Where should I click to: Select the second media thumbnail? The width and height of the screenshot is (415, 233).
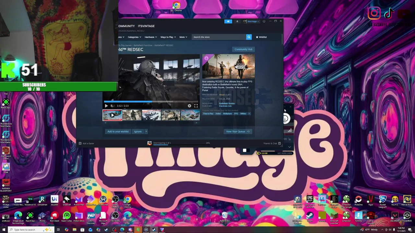click(x=132, y=115)
